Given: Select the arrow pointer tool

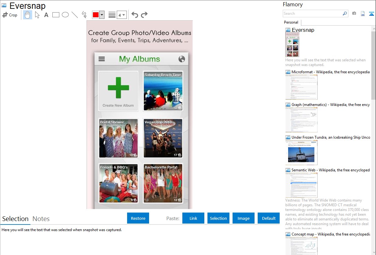Looking at the screenshot, I should (x=37, y=15).
